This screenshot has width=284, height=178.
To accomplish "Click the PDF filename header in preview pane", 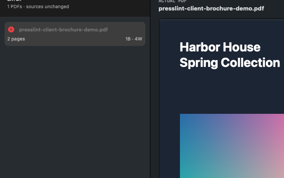I will pyautogui.click(x=211, y=9).
